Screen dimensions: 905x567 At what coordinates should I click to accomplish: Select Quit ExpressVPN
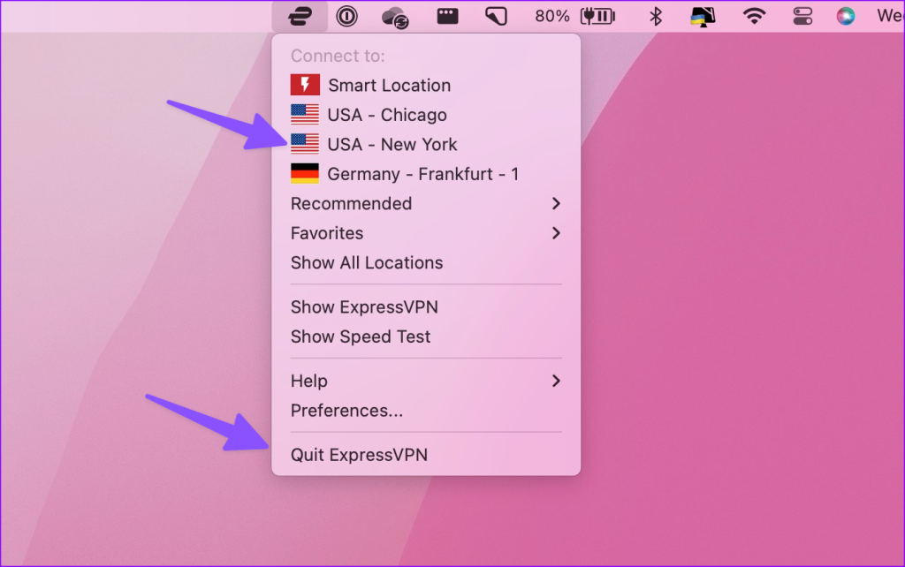[x=426, y=455]
